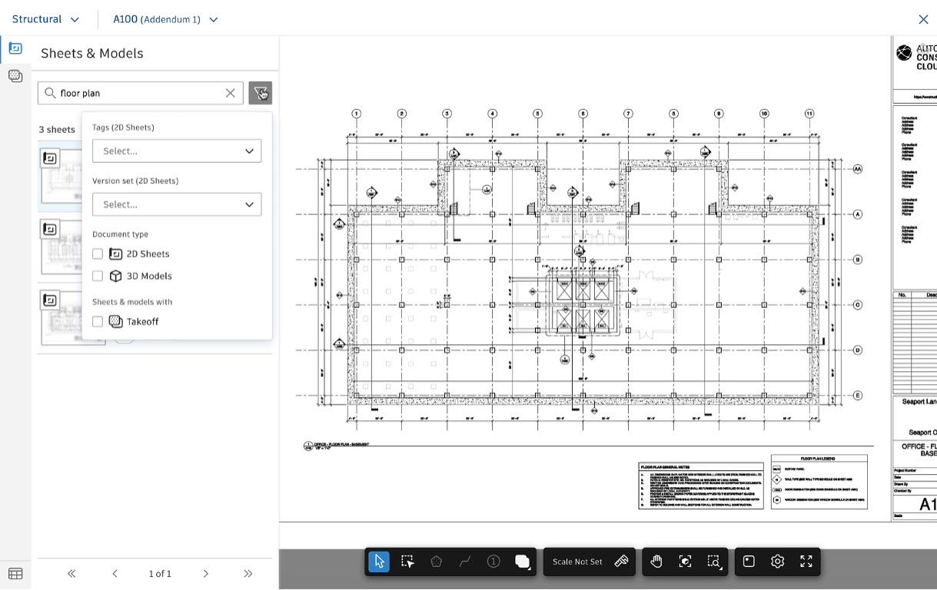Click the '3 sheets' count text
The height and width of the screenshot is (590, 937).
point(57,129)
